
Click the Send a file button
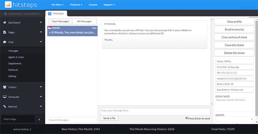point(109,118)
